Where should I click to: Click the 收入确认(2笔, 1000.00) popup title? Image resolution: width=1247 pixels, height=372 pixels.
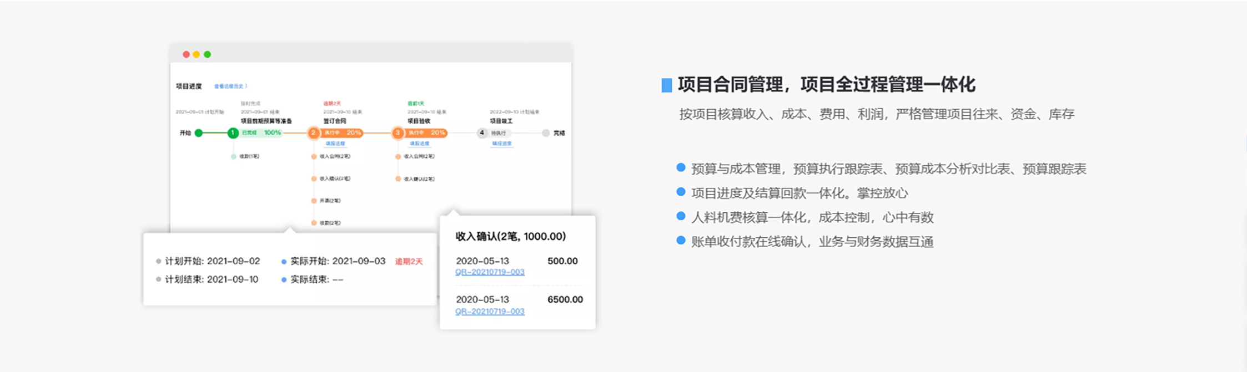511,237
